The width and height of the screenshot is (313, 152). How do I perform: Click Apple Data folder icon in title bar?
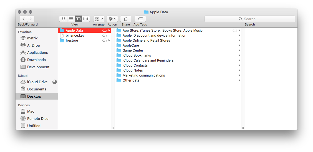146,12
